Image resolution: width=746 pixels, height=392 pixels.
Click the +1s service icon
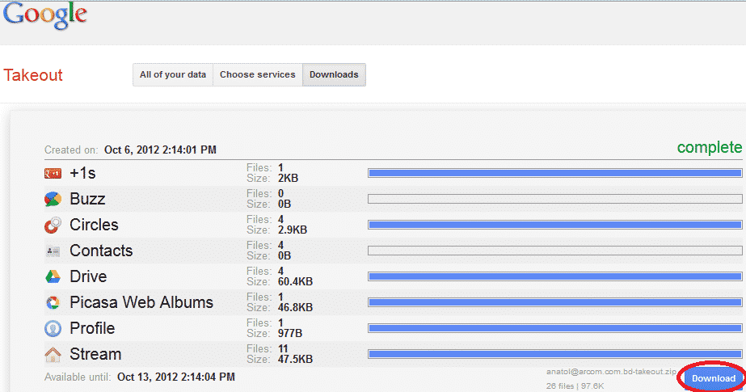tap(53, 173)
